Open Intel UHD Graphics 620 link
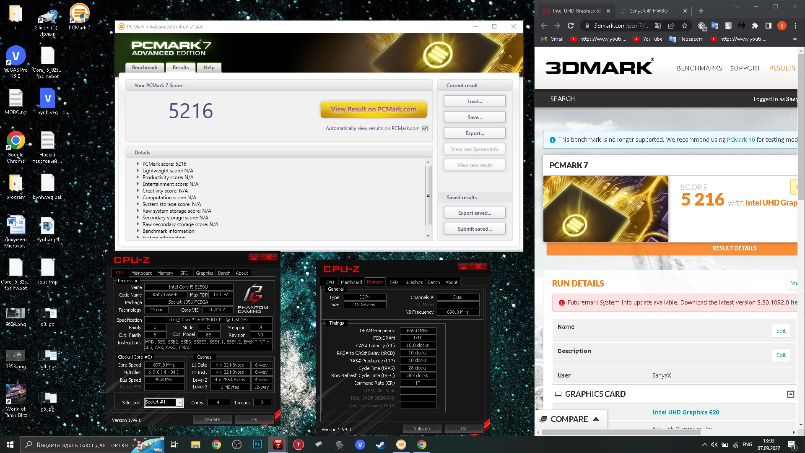Screen dimensions: 805x453 (686, 412)
